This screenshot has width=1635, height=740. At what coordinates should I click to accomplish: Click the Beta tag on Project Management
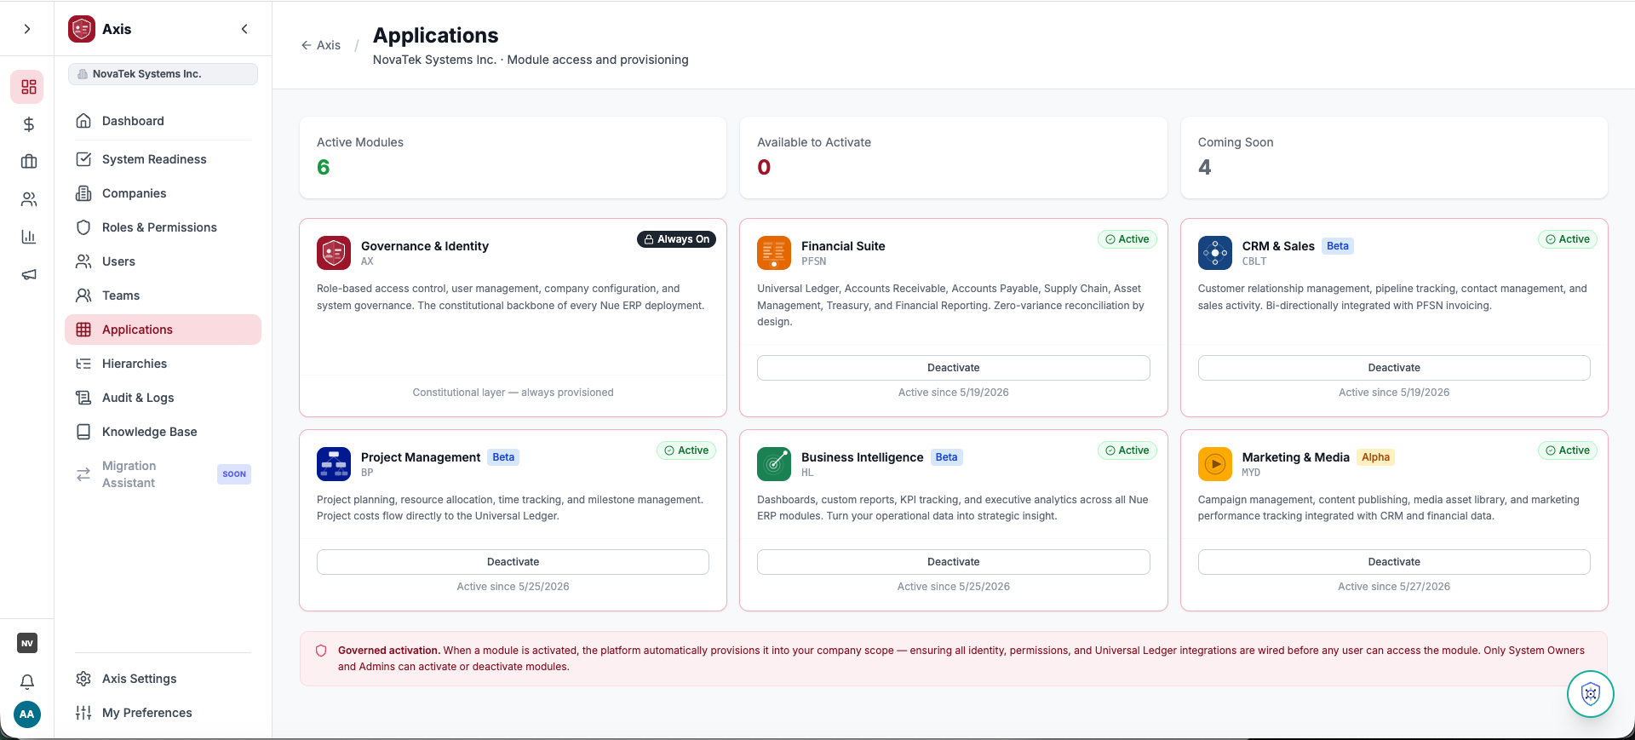pyautogui.click(x=503, y=457)
